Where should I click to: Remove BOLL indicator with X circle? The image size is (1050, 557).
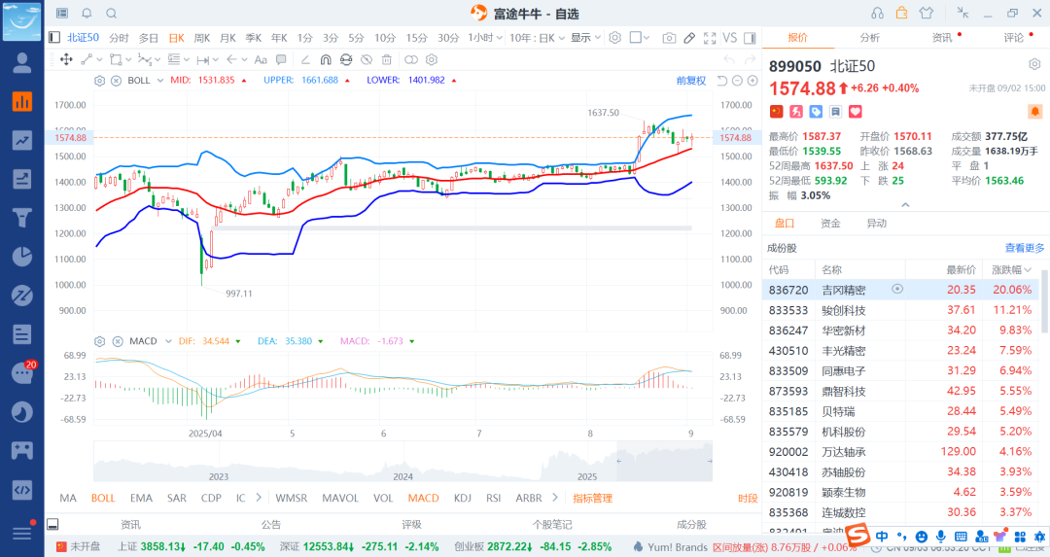point(116,81)
